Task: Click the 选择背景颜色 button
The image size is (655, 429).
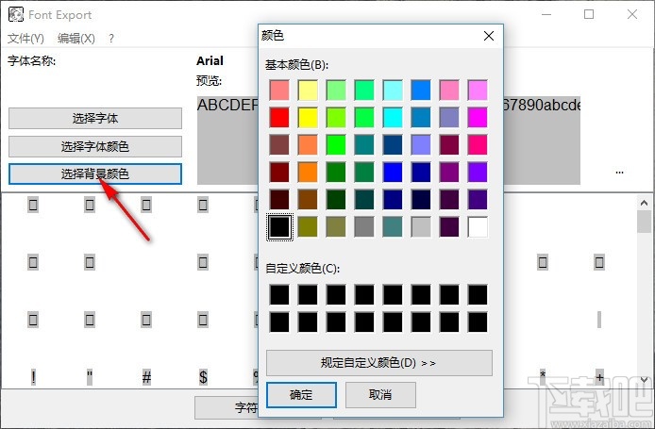Action: click(95, 174)
